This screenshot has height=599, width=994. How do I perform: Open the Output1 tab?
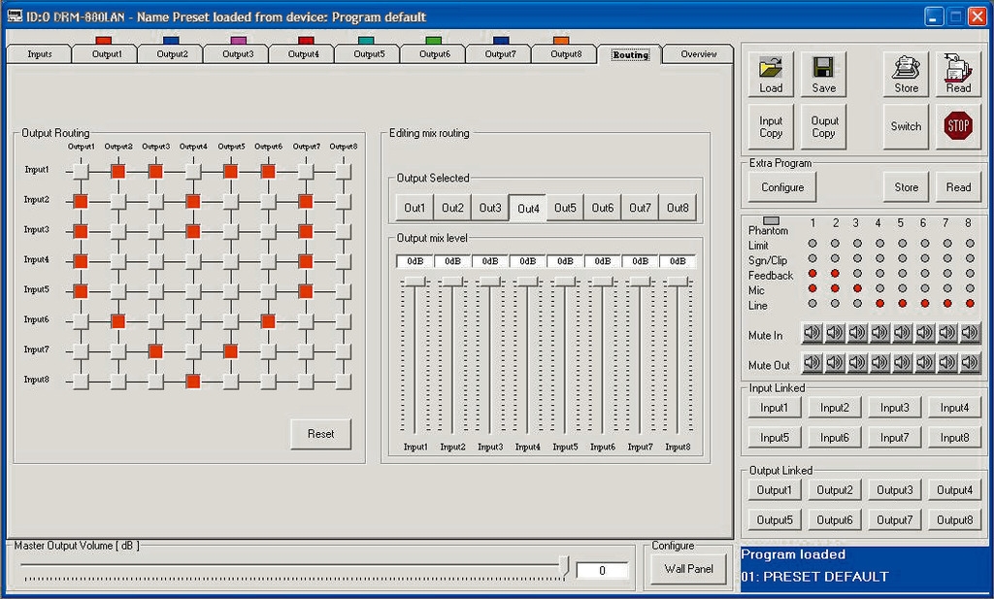tap(107, 53)
